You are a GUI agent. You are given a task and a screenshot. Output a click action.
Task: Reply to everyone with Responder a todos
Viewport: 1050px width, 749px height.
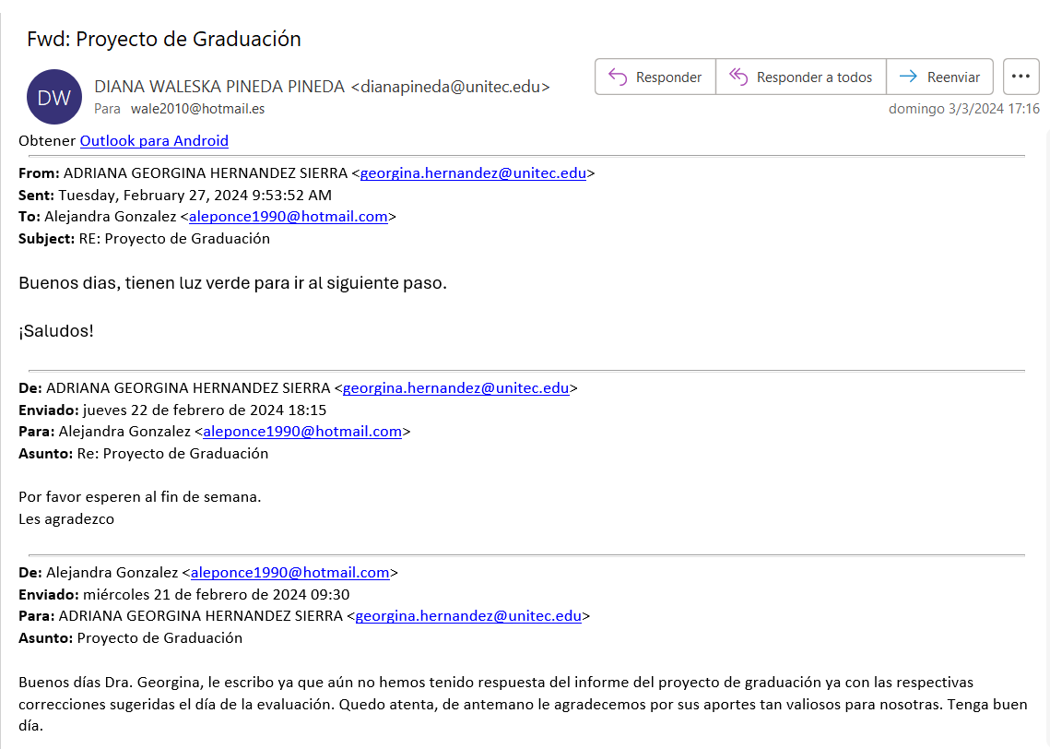[800, 77]
